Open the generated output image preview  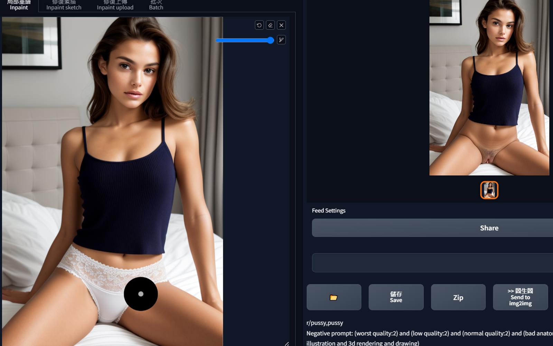(489, 88)
